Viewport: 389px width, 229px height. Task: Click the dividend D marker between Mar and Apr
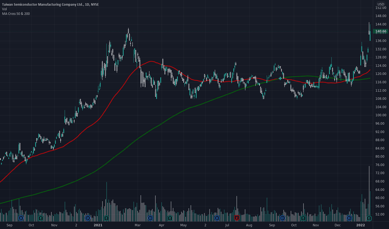click(150, 218)
